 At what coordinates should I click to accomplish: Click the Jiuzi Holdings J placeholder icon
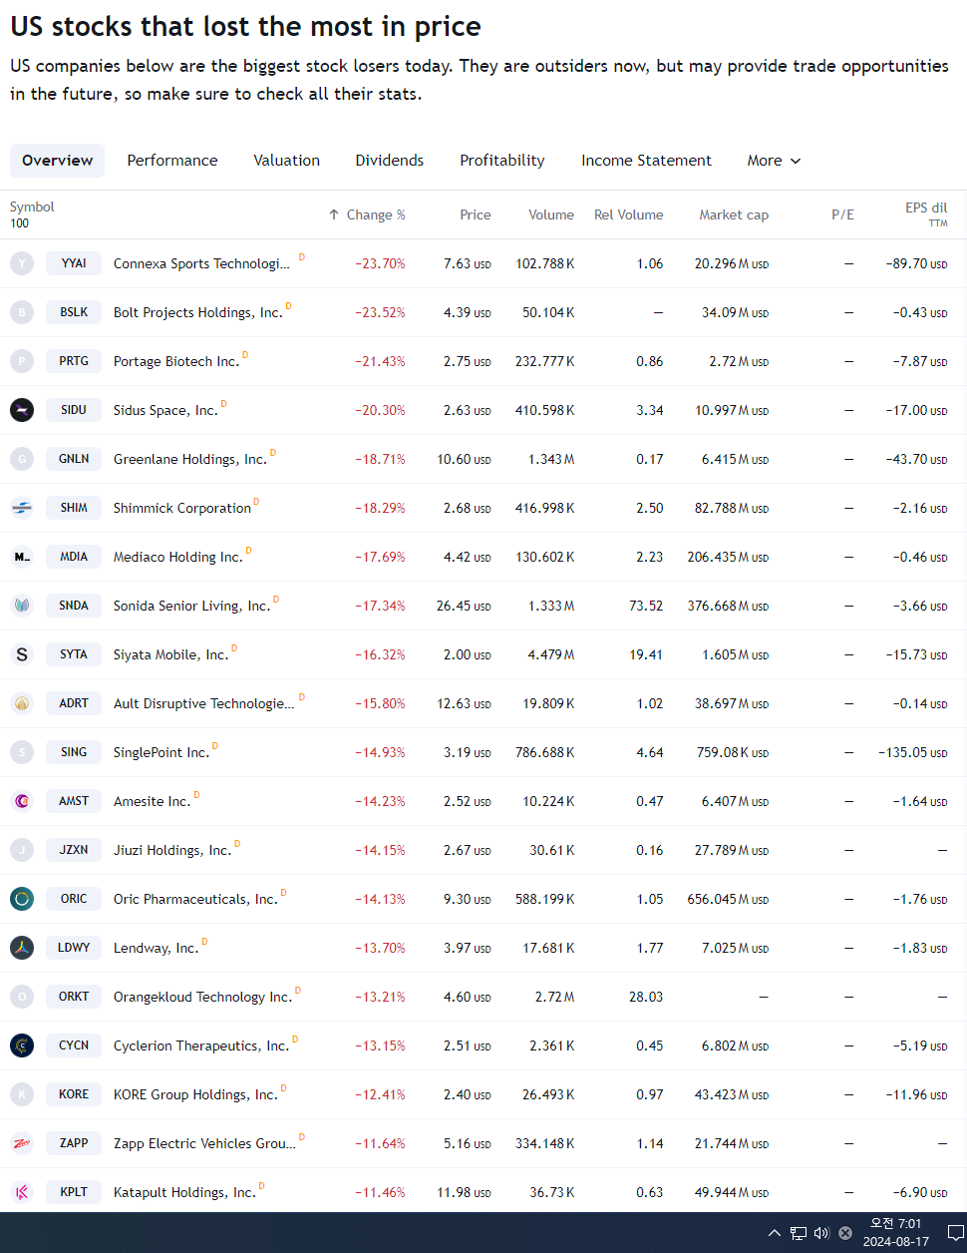pyautogui.click(x=22, y=850)
